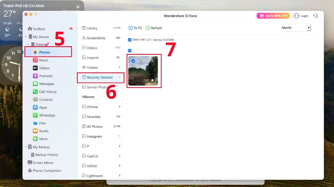Click the Up to 50% OFF button

pyautogui.click(x=273, y=16)
